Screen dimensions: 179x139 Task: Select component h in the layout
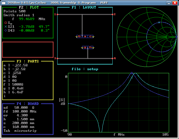coord(90,47)
